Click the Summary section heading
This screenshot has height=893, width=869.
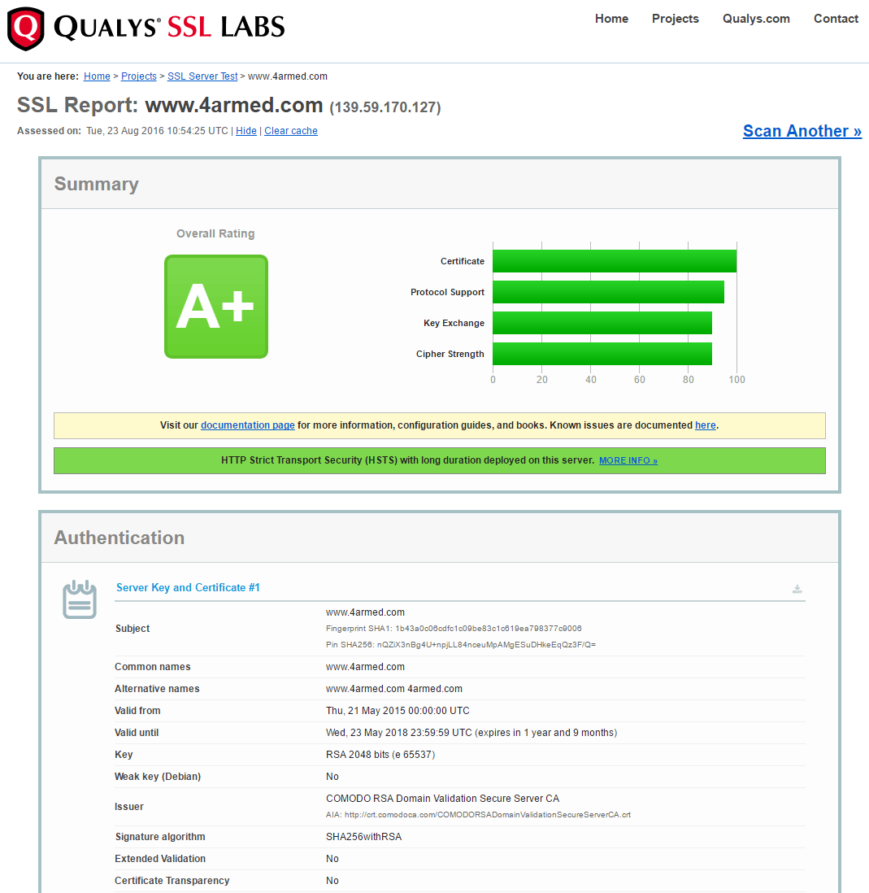(x=96, y=184)
